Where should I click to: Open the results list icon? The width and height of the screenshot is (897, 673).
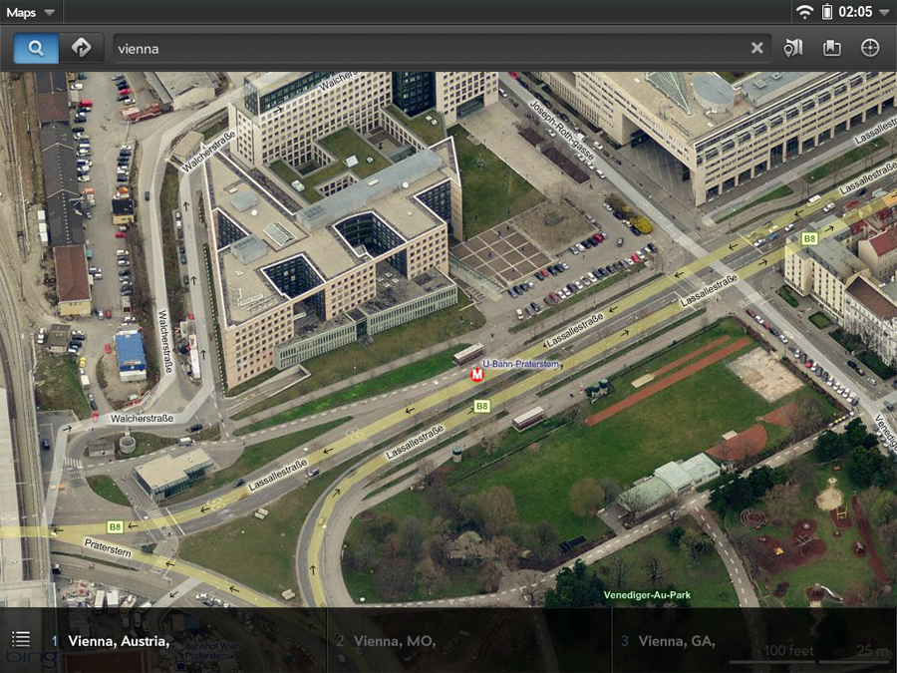coord(21,639)
